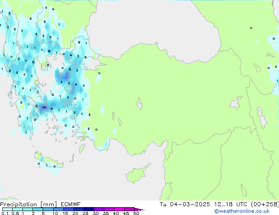Click legend swatch between 15 and 20
The image size is (279, 215).
pyautogui.click(x=68, y=209)
